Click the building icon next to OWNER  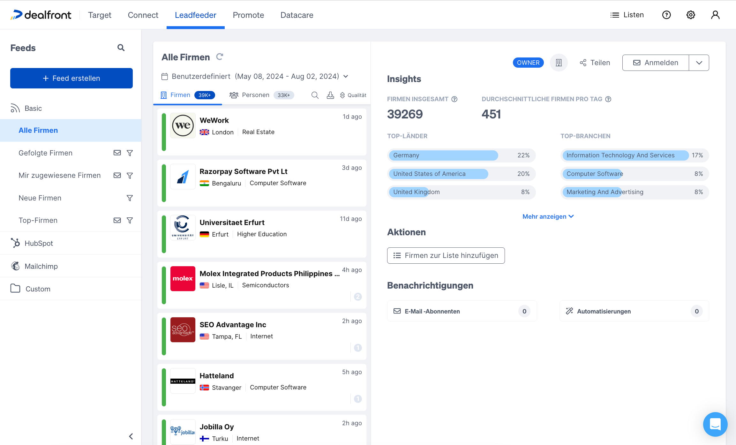559,63
